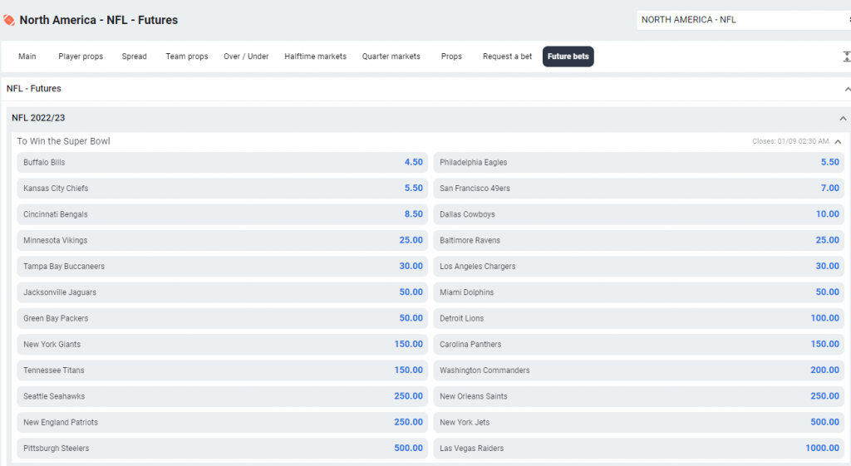Screen dimensions: 851x466
Task: Bet on Detroit Lions at 100.00
Action: click(639, 318)
